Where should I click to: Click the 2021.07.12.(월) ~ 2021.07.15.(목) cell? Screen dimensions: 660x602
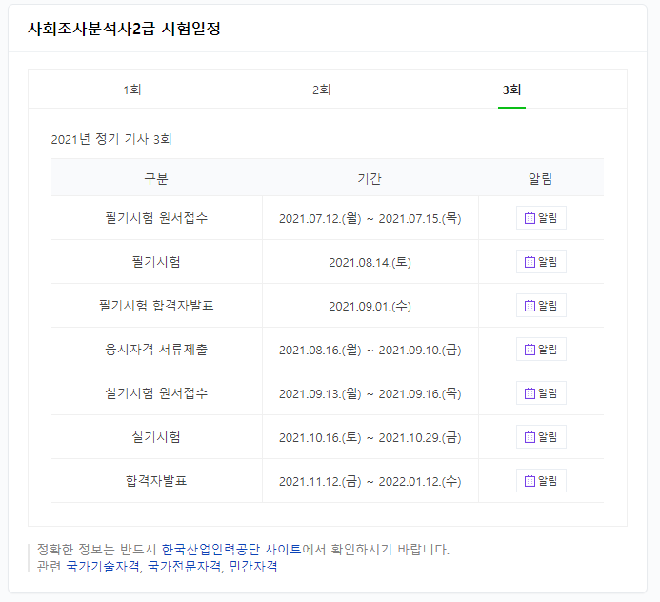click(x=370, y=218)
